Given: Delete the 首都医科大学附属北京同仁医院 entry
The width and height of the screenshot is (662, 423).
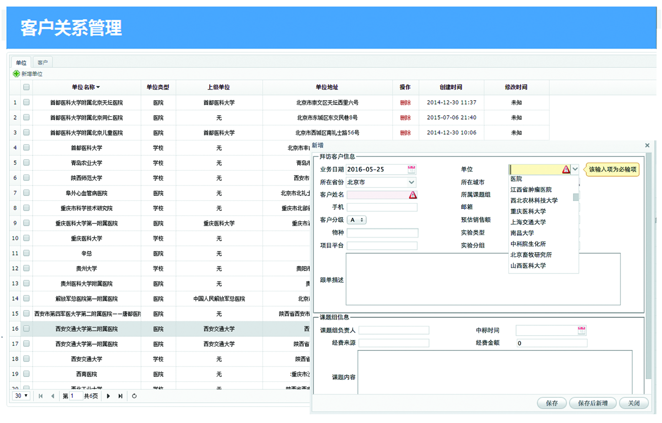Looking at the screenshot, I should coord(405,117).
